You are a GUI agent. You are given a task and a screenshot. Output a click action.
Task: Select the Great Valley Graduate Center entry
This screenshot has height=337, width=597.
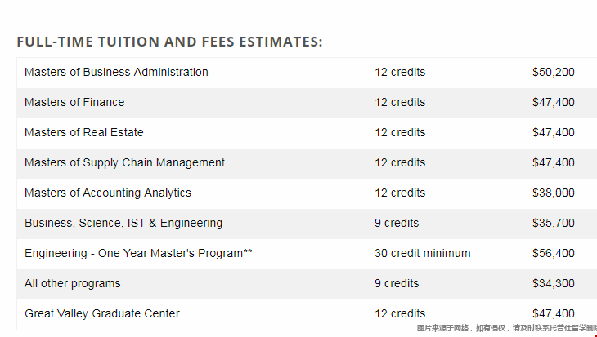pos(102,313)
